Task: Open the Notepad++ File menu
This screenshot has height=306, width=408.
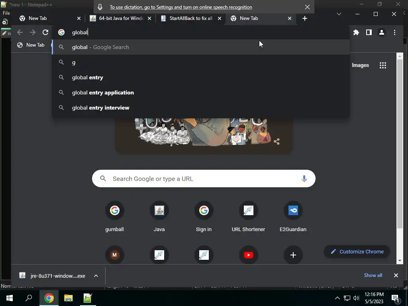Action: click(6, 13)
